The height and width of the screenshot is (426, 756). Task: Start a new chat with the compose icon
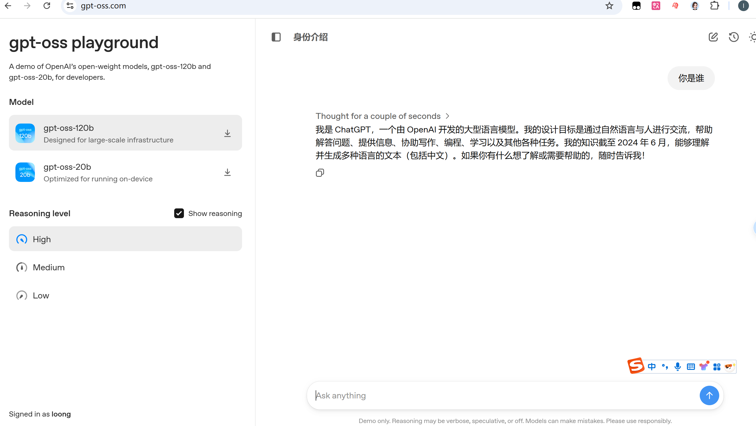713,37
